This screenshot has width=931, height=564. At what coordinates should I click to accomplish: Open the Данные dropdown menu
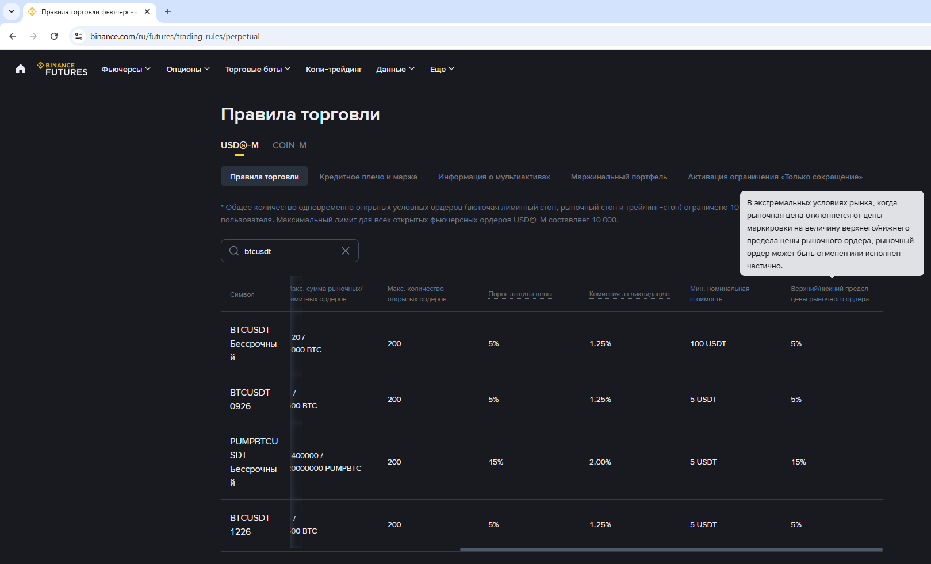pos(395,69)
